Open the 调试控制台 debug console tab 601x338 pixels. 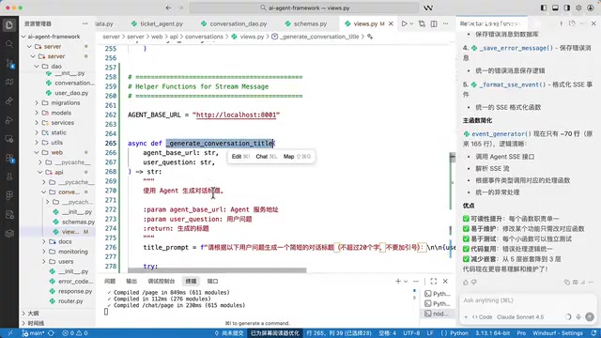coord(162,282)
